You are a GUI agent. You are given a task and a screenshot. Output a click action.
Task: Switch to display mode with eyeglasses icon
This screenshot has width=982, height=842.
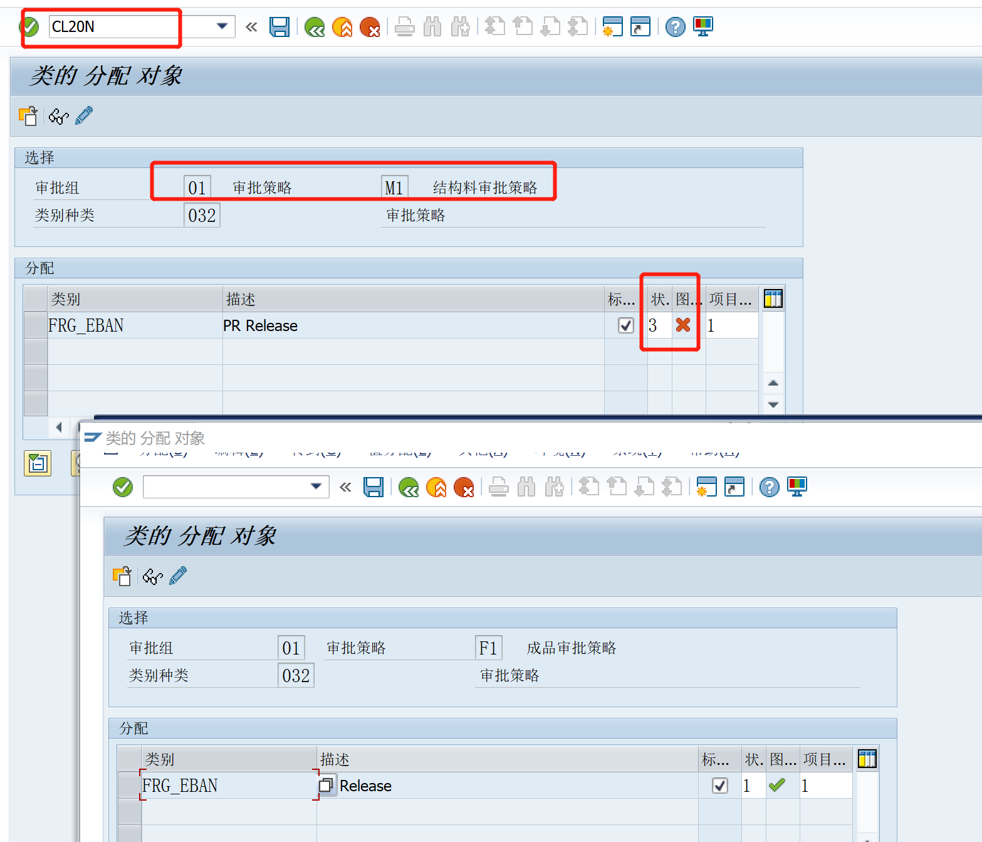pos(58,116)
